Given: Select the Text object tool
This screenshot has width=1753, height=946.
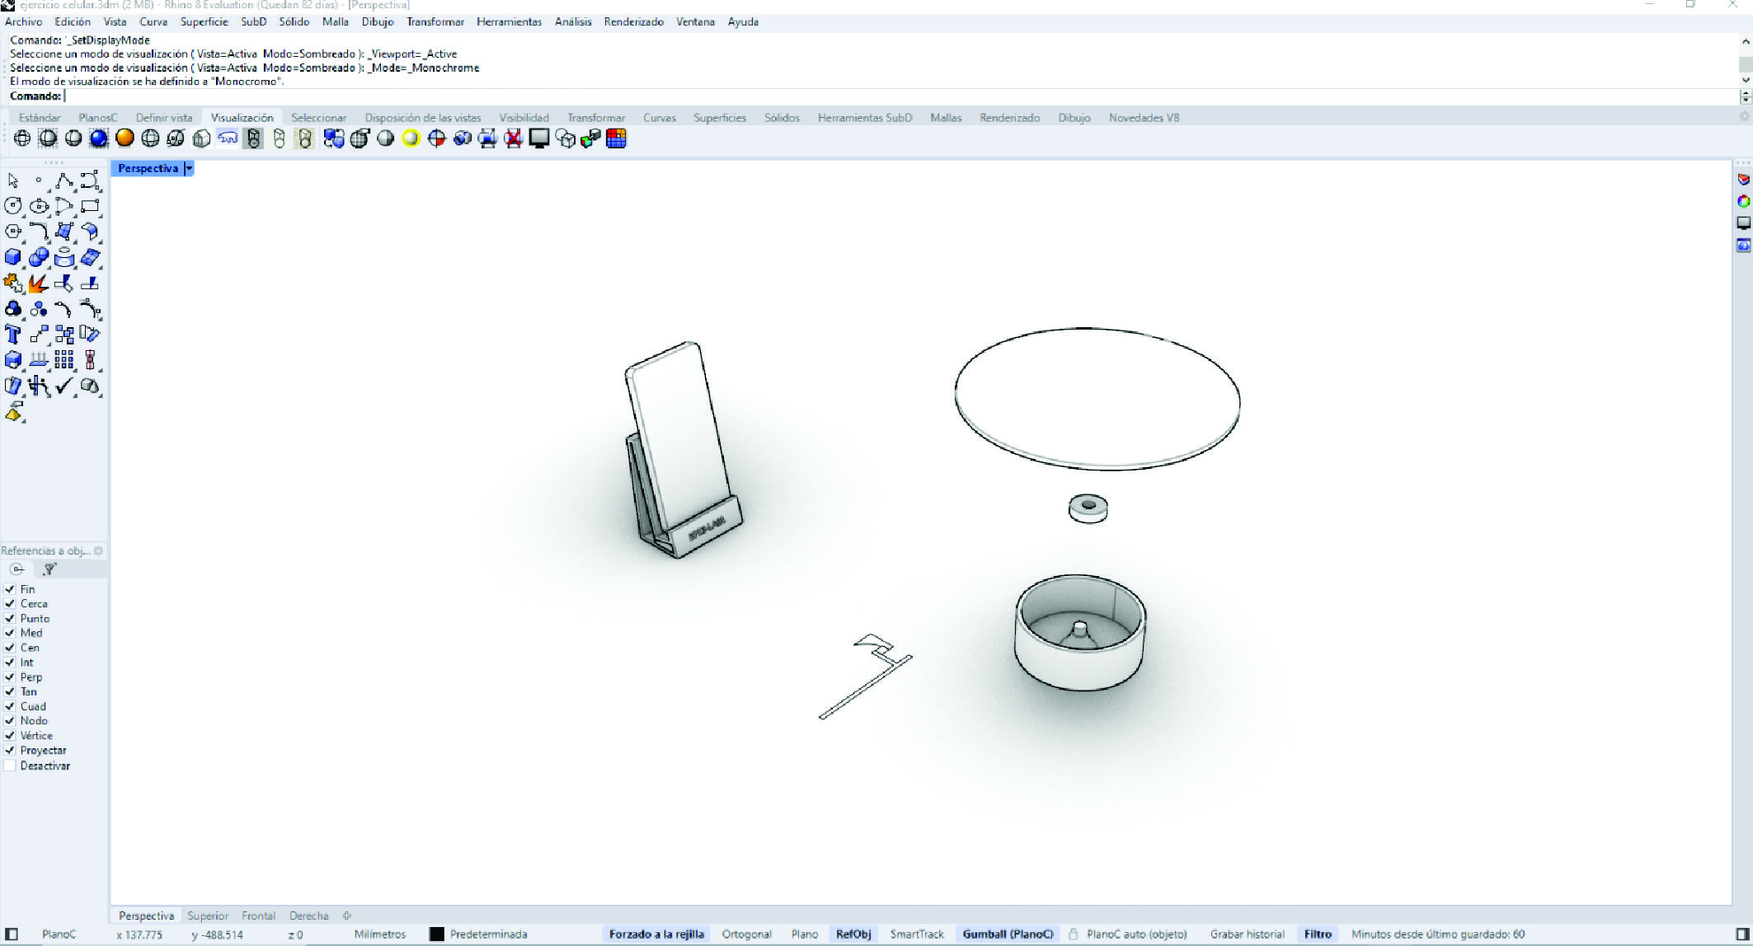Looking at the screenshot, I should tap(12, 335).
